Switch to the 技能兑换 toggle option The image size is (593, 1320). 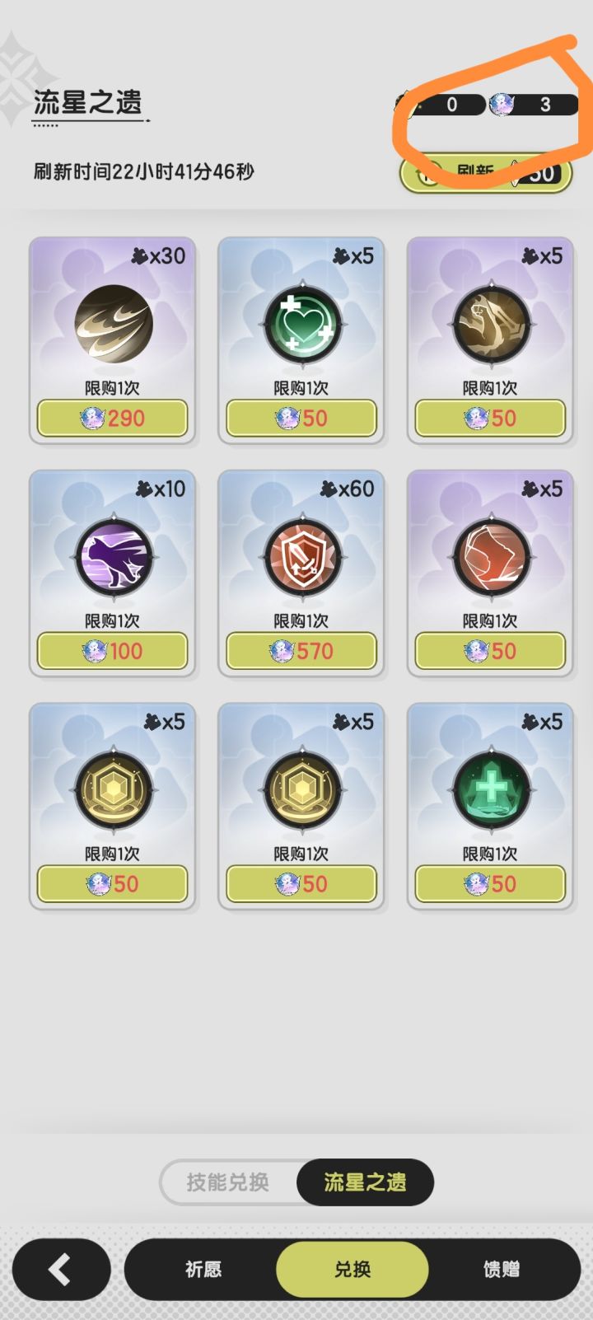point(228,1182)
